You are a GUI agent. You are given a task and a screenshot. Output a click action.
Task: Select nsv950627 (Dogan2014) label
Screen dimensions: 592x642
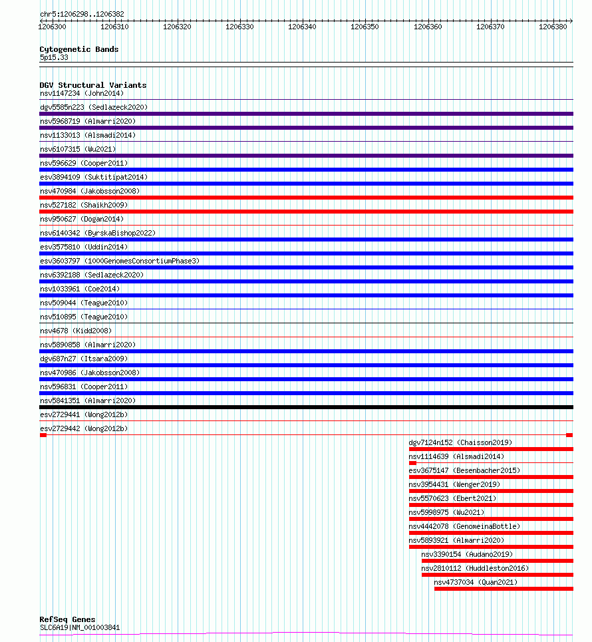(x=82, y=219)
